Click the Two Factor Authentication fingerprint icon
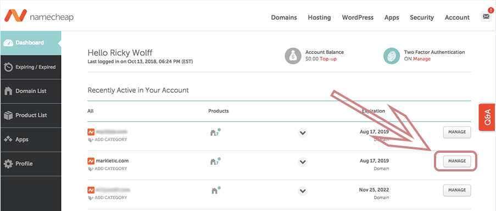The height and width of the screenshot is (211, 496). tap(391, 56)
